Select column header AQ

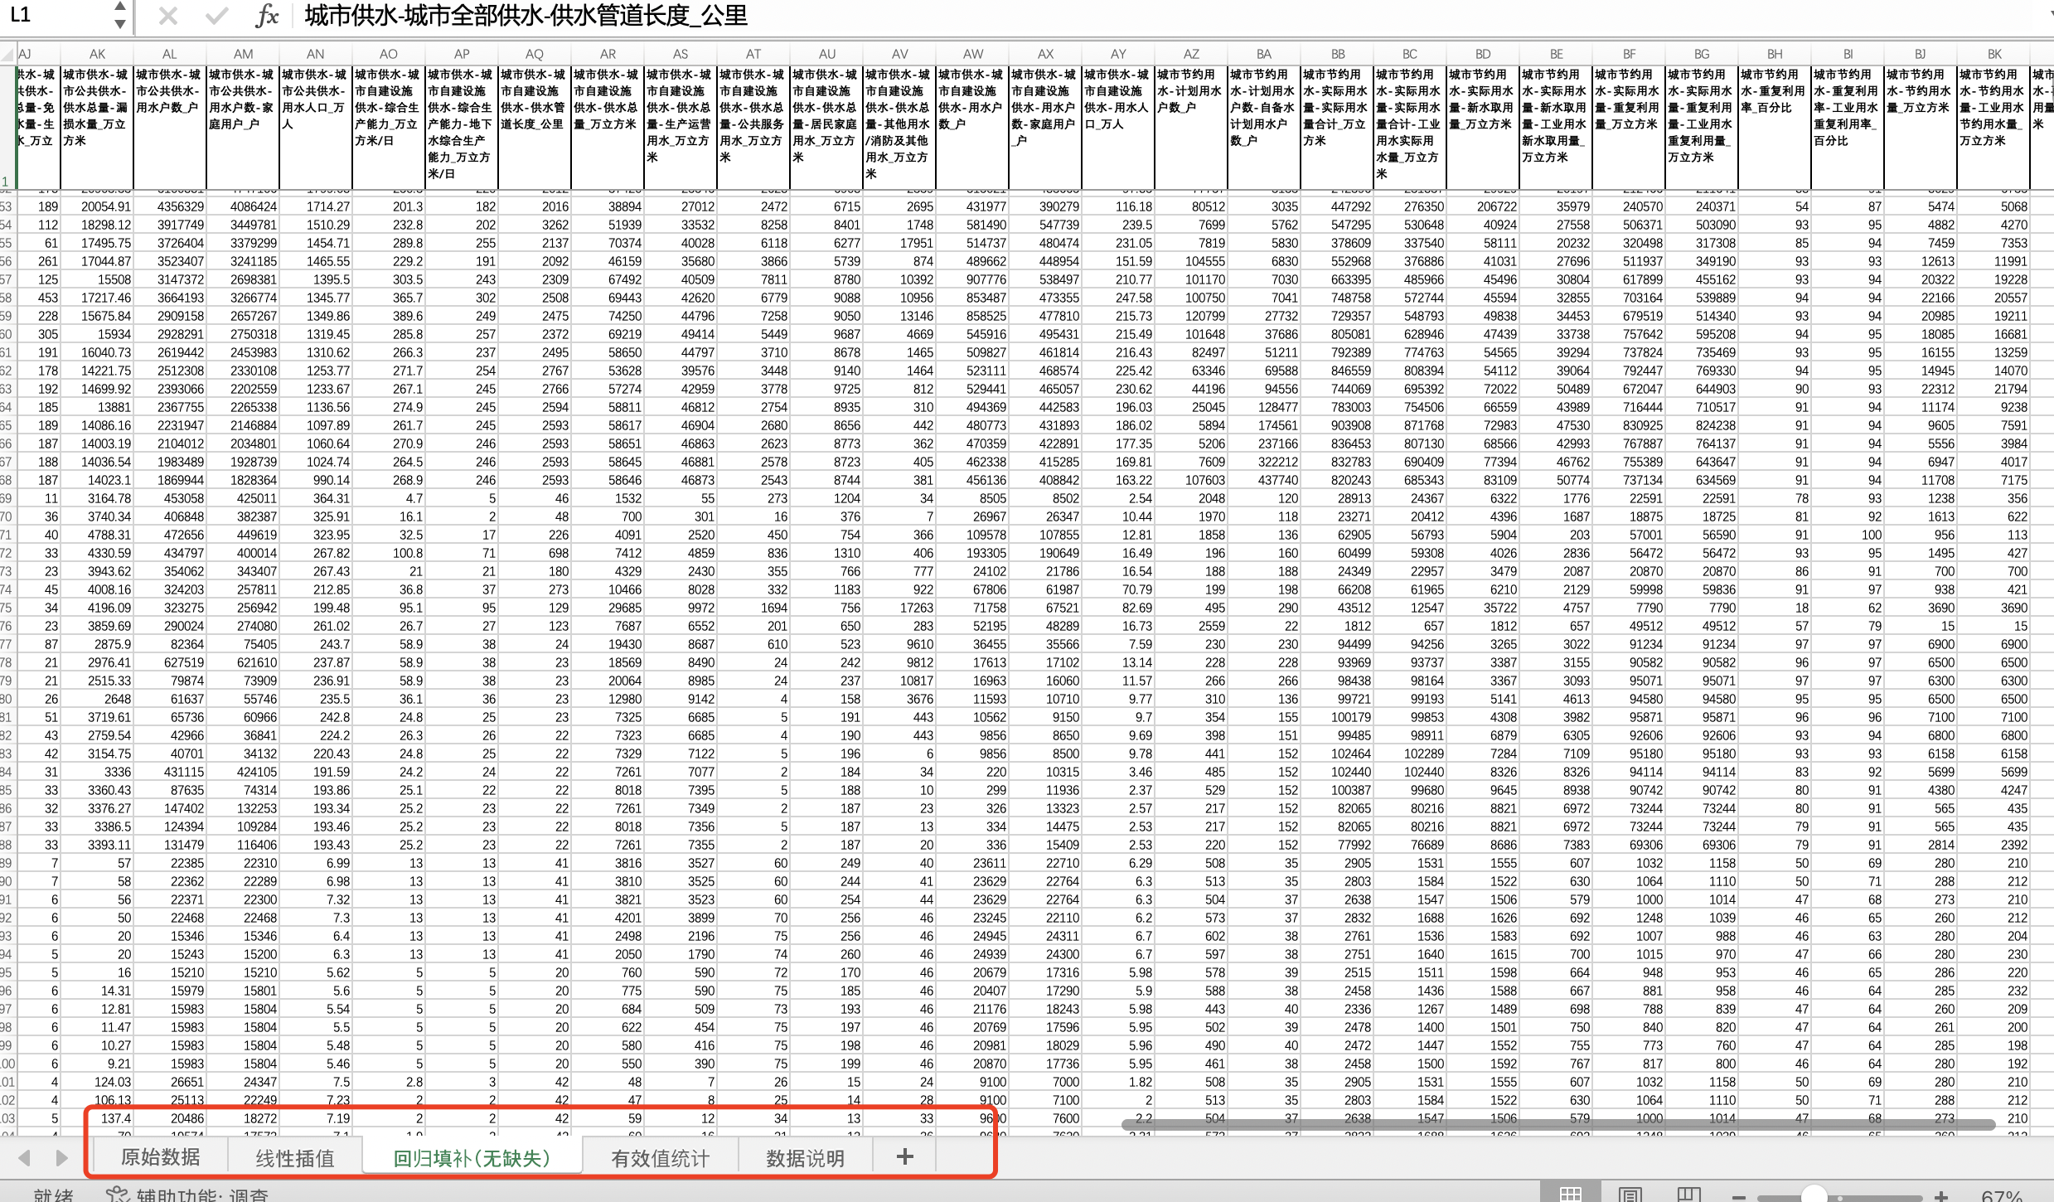[x=535, y=54]
